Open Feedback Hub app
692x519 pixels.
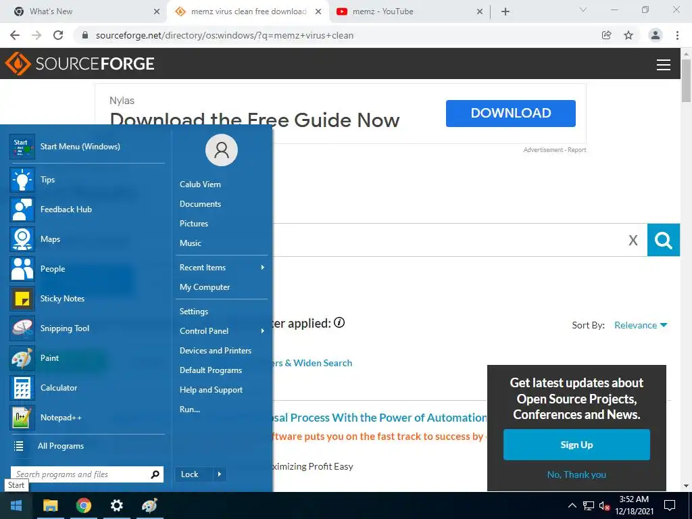87,209
